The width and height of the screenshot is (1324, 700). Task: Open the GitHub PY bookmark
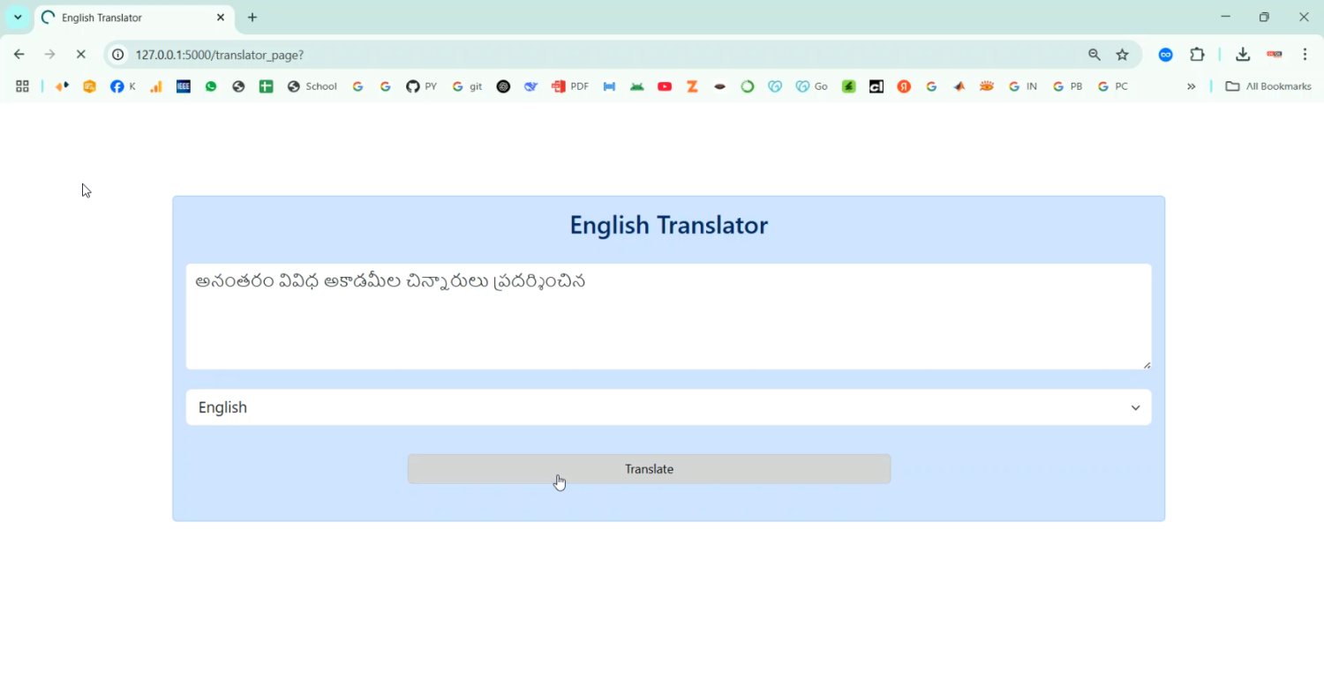pyautogui.click(x=421, y=86)
